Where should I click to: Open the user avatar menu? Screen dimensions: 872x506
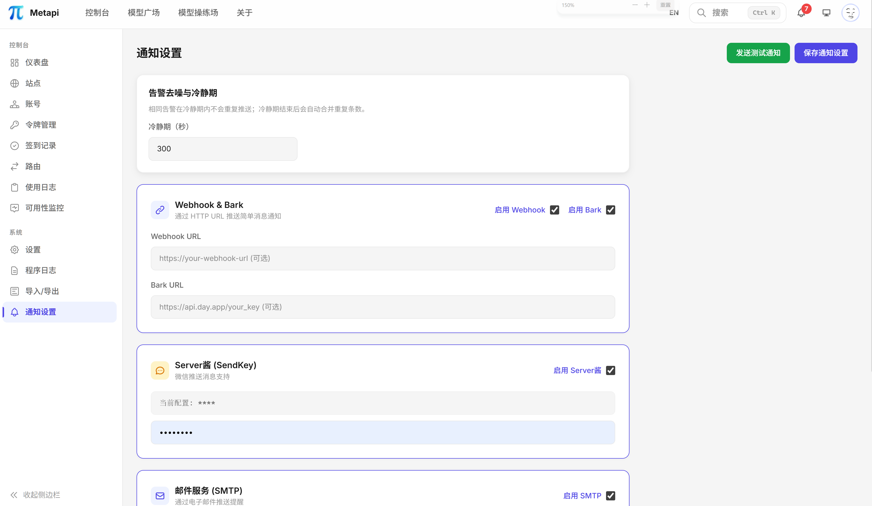click(850, 13)
